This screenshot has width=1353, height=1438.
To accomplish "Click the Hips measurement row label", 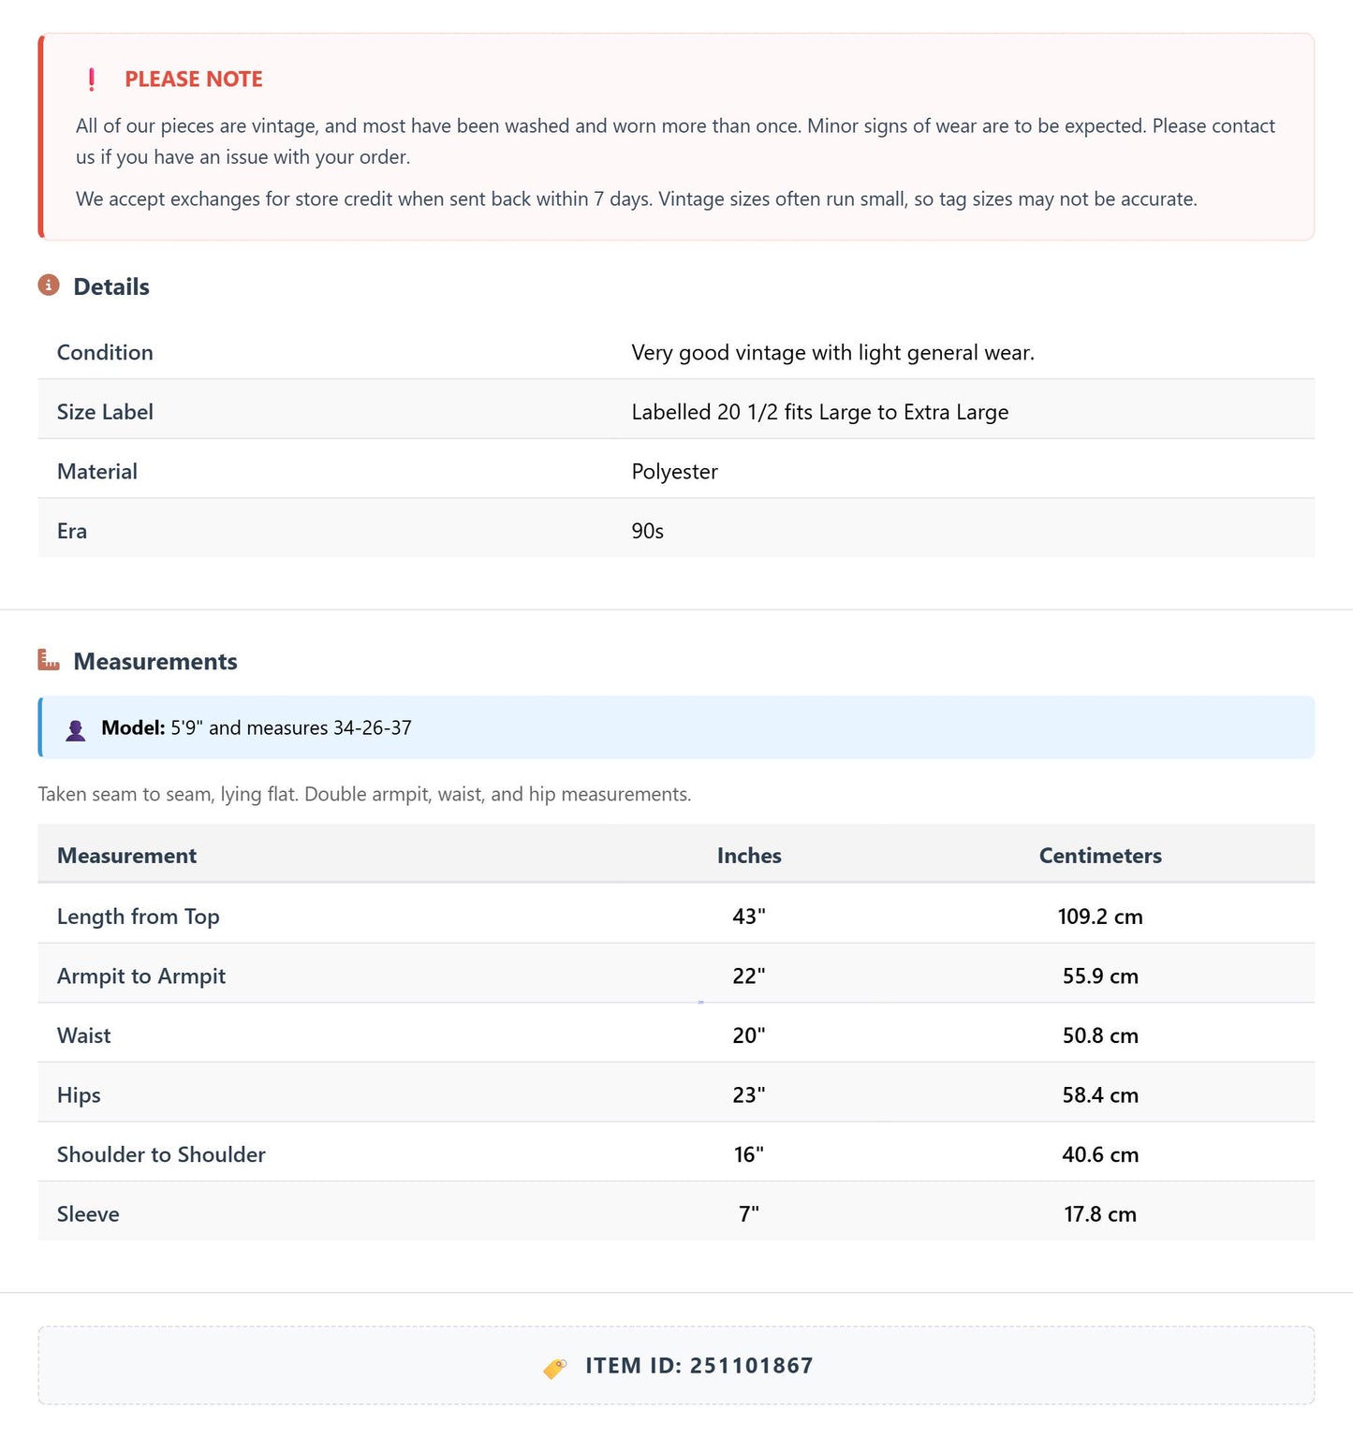I will point(79,1095).
